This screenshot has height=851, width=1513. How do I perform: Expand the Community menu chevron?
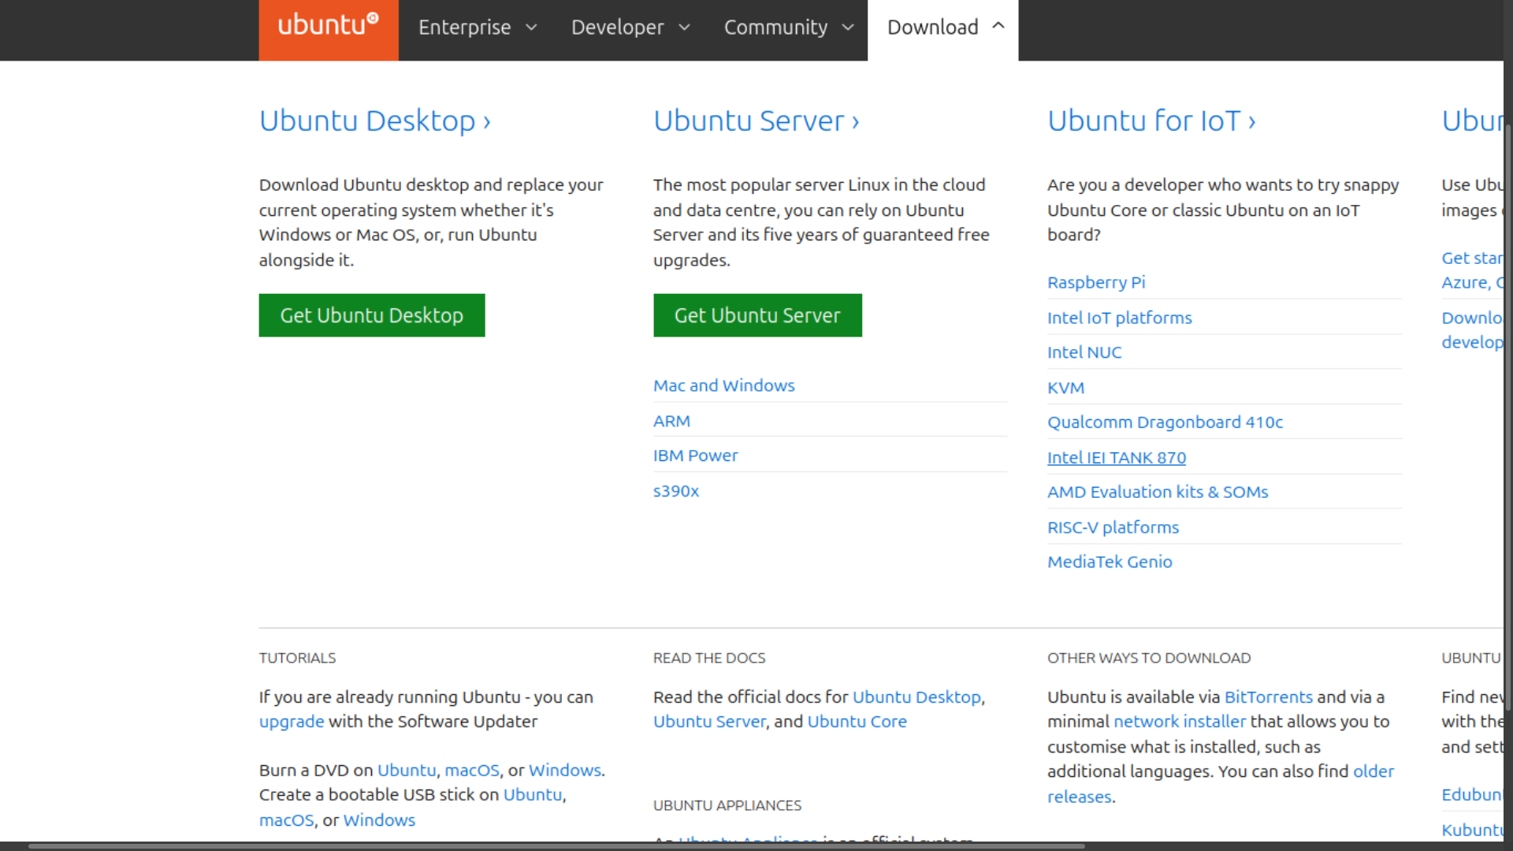(x=848, y=28)
